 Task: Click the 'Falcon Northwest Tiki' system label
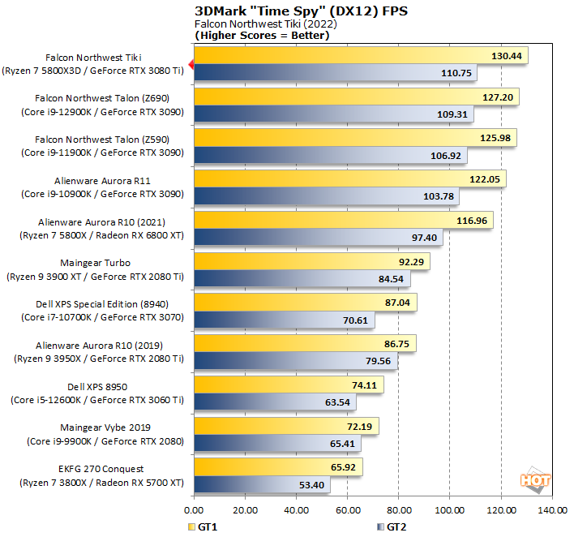click(93, 58)
